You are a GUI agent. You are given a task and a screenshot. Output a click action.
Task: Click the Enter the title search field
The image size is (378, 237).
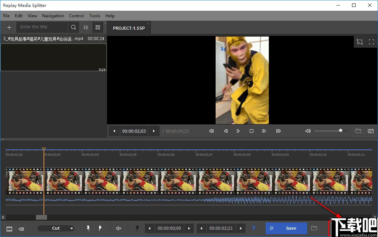pyautogui.click(x=42, y=27)
